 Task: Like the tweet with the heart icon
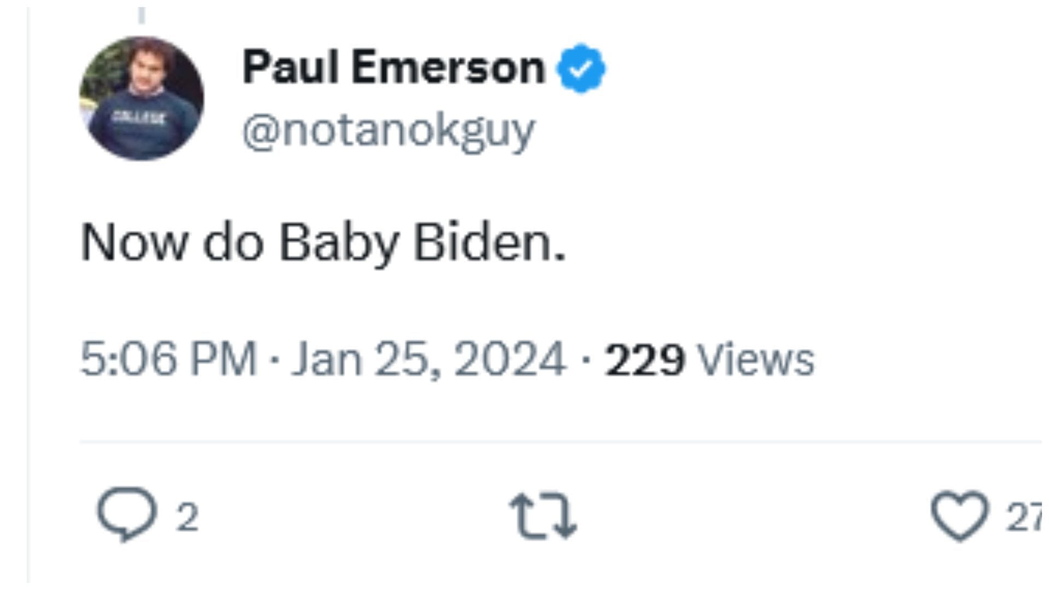point(960,515)
